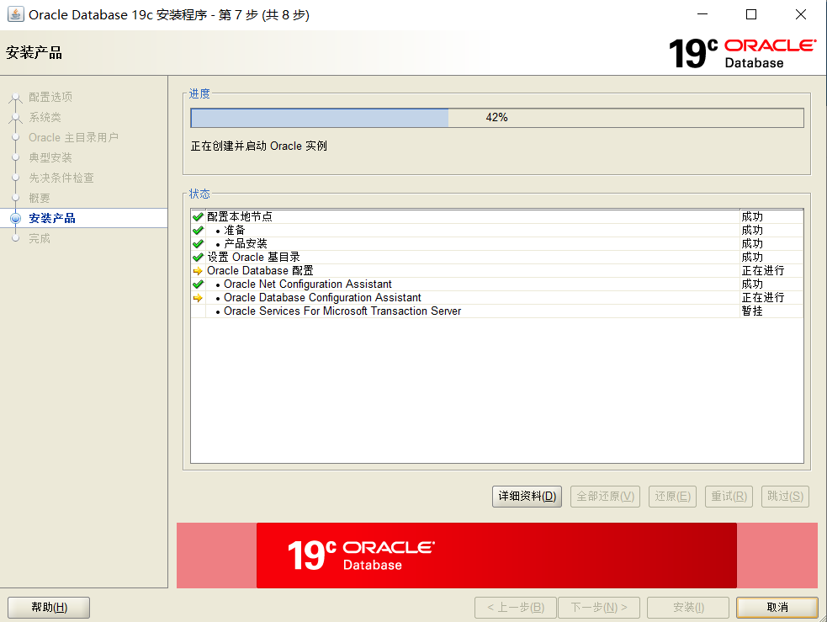Select the 概要 step in sidebar
The image size is (827, 622).
tap(39, 199)
